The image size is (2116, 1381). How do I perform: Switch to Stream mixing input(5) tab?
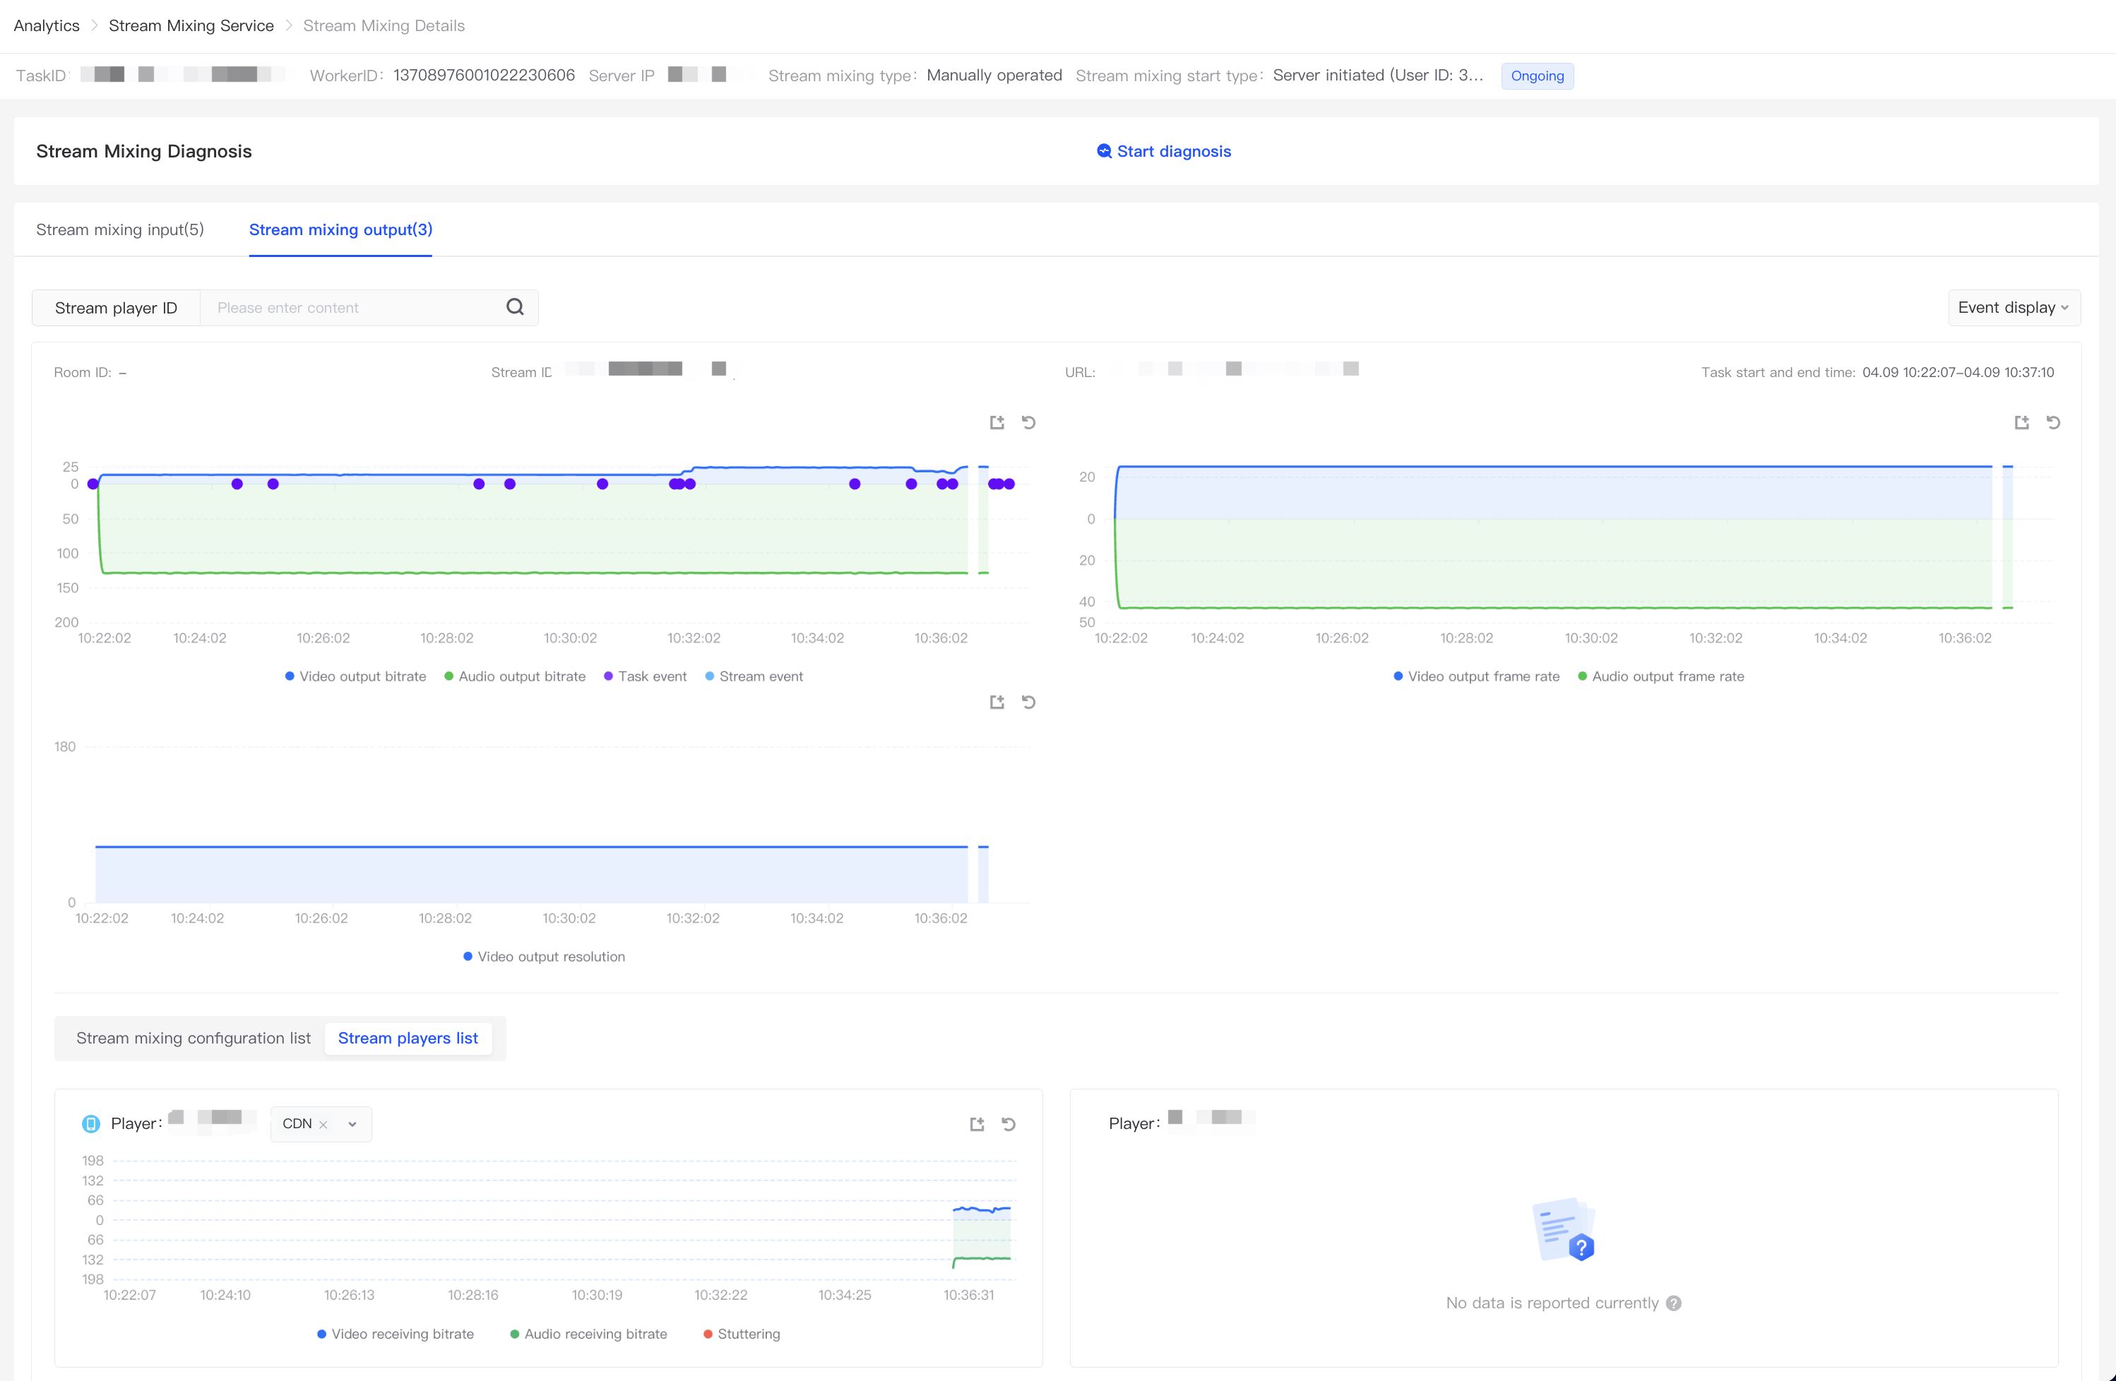(120, 229)
